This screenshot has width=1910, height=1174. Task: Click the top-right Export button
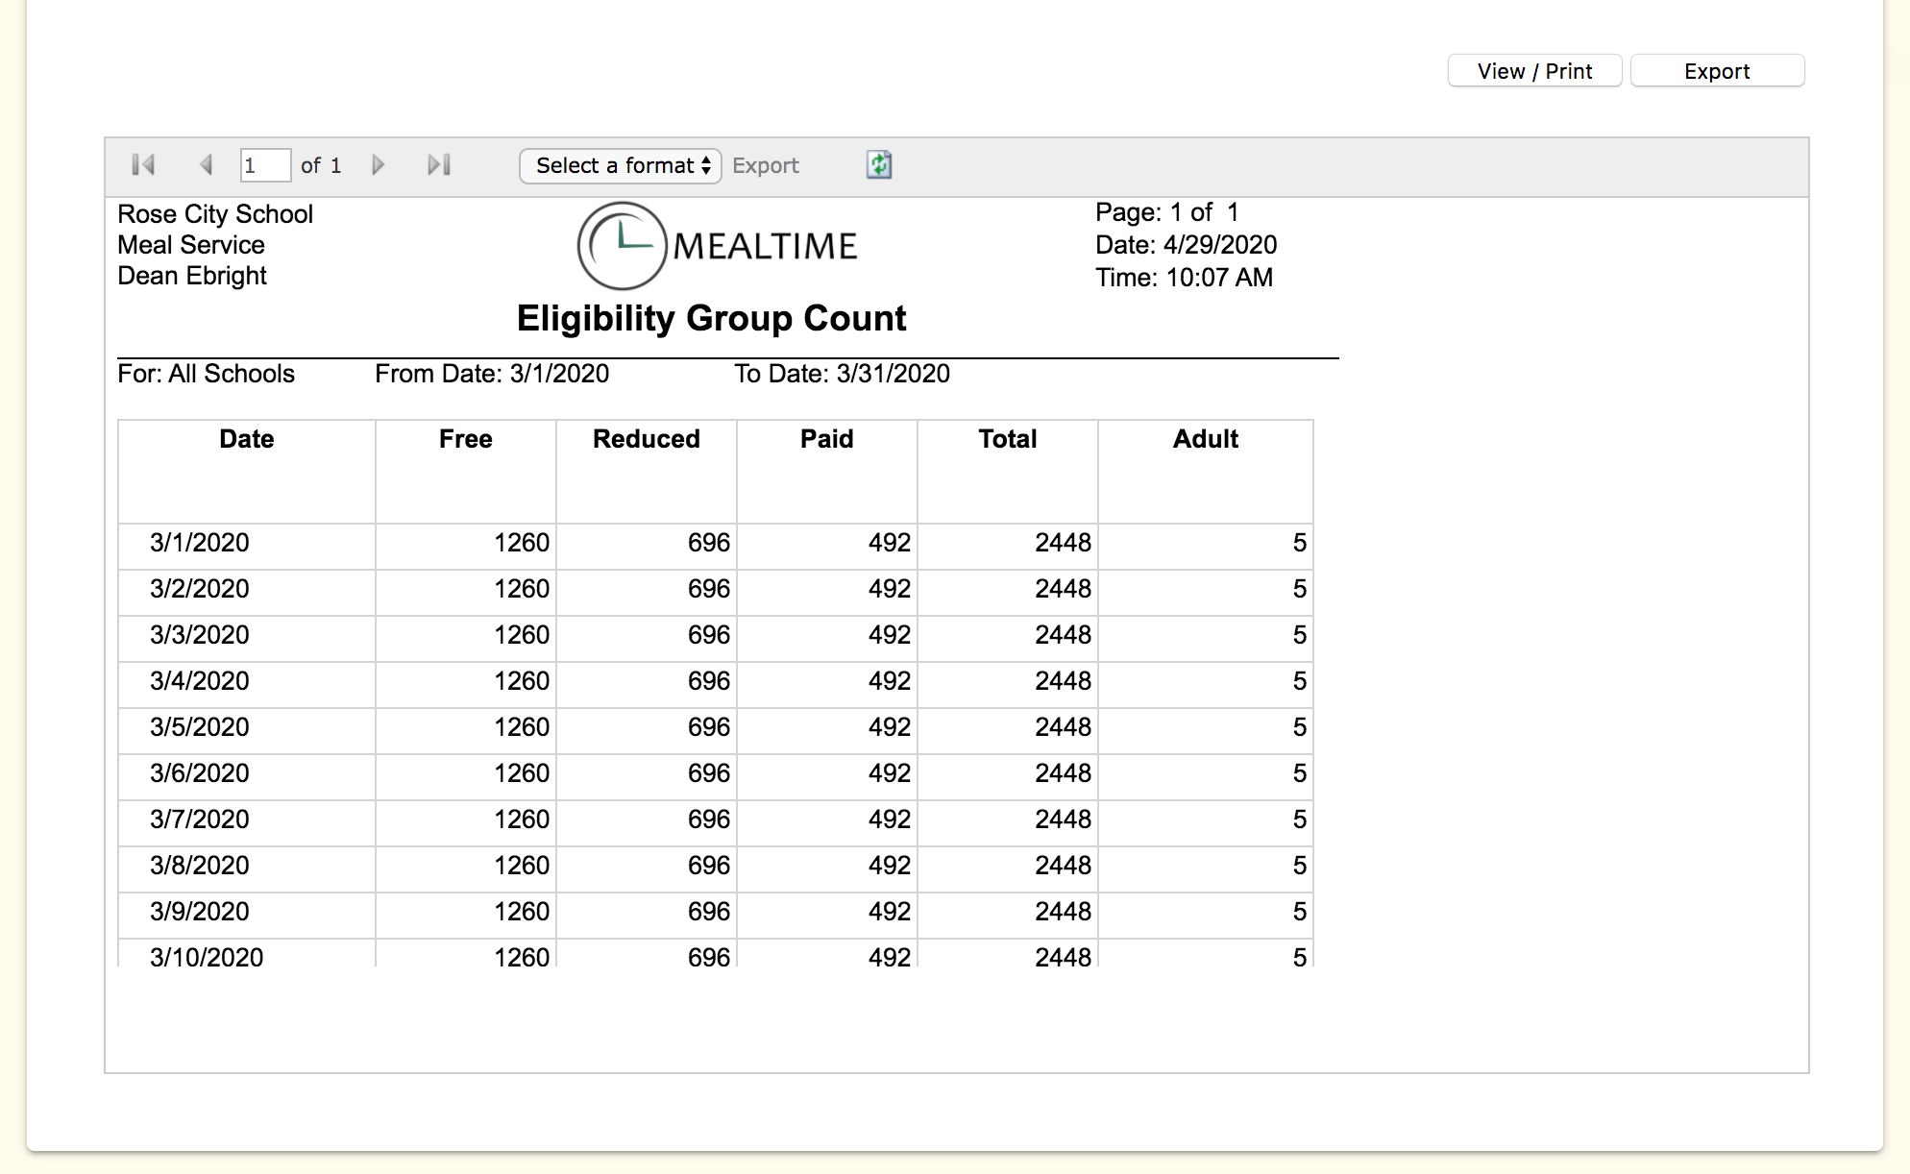[1717, 71]
